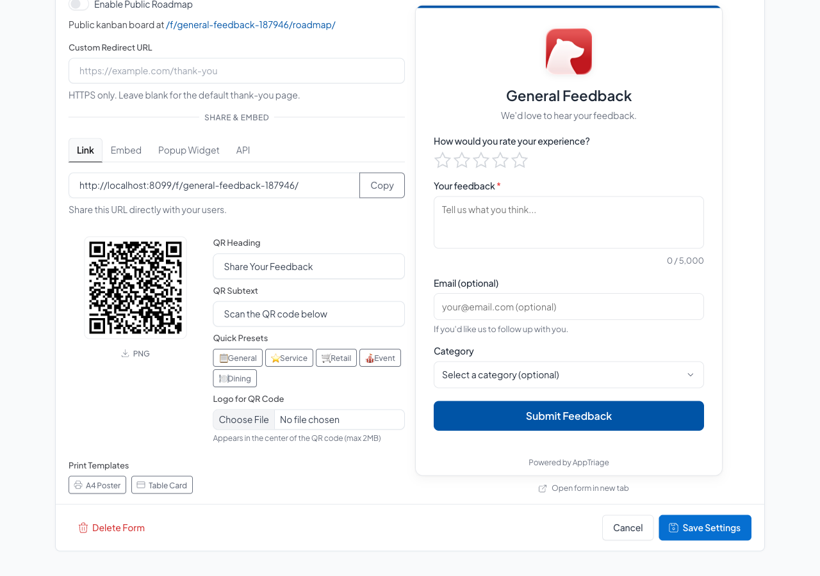Viewport: 820px width, 576px height.
Task: Open the public kanban roadmap link
Action: pos(250,24)
